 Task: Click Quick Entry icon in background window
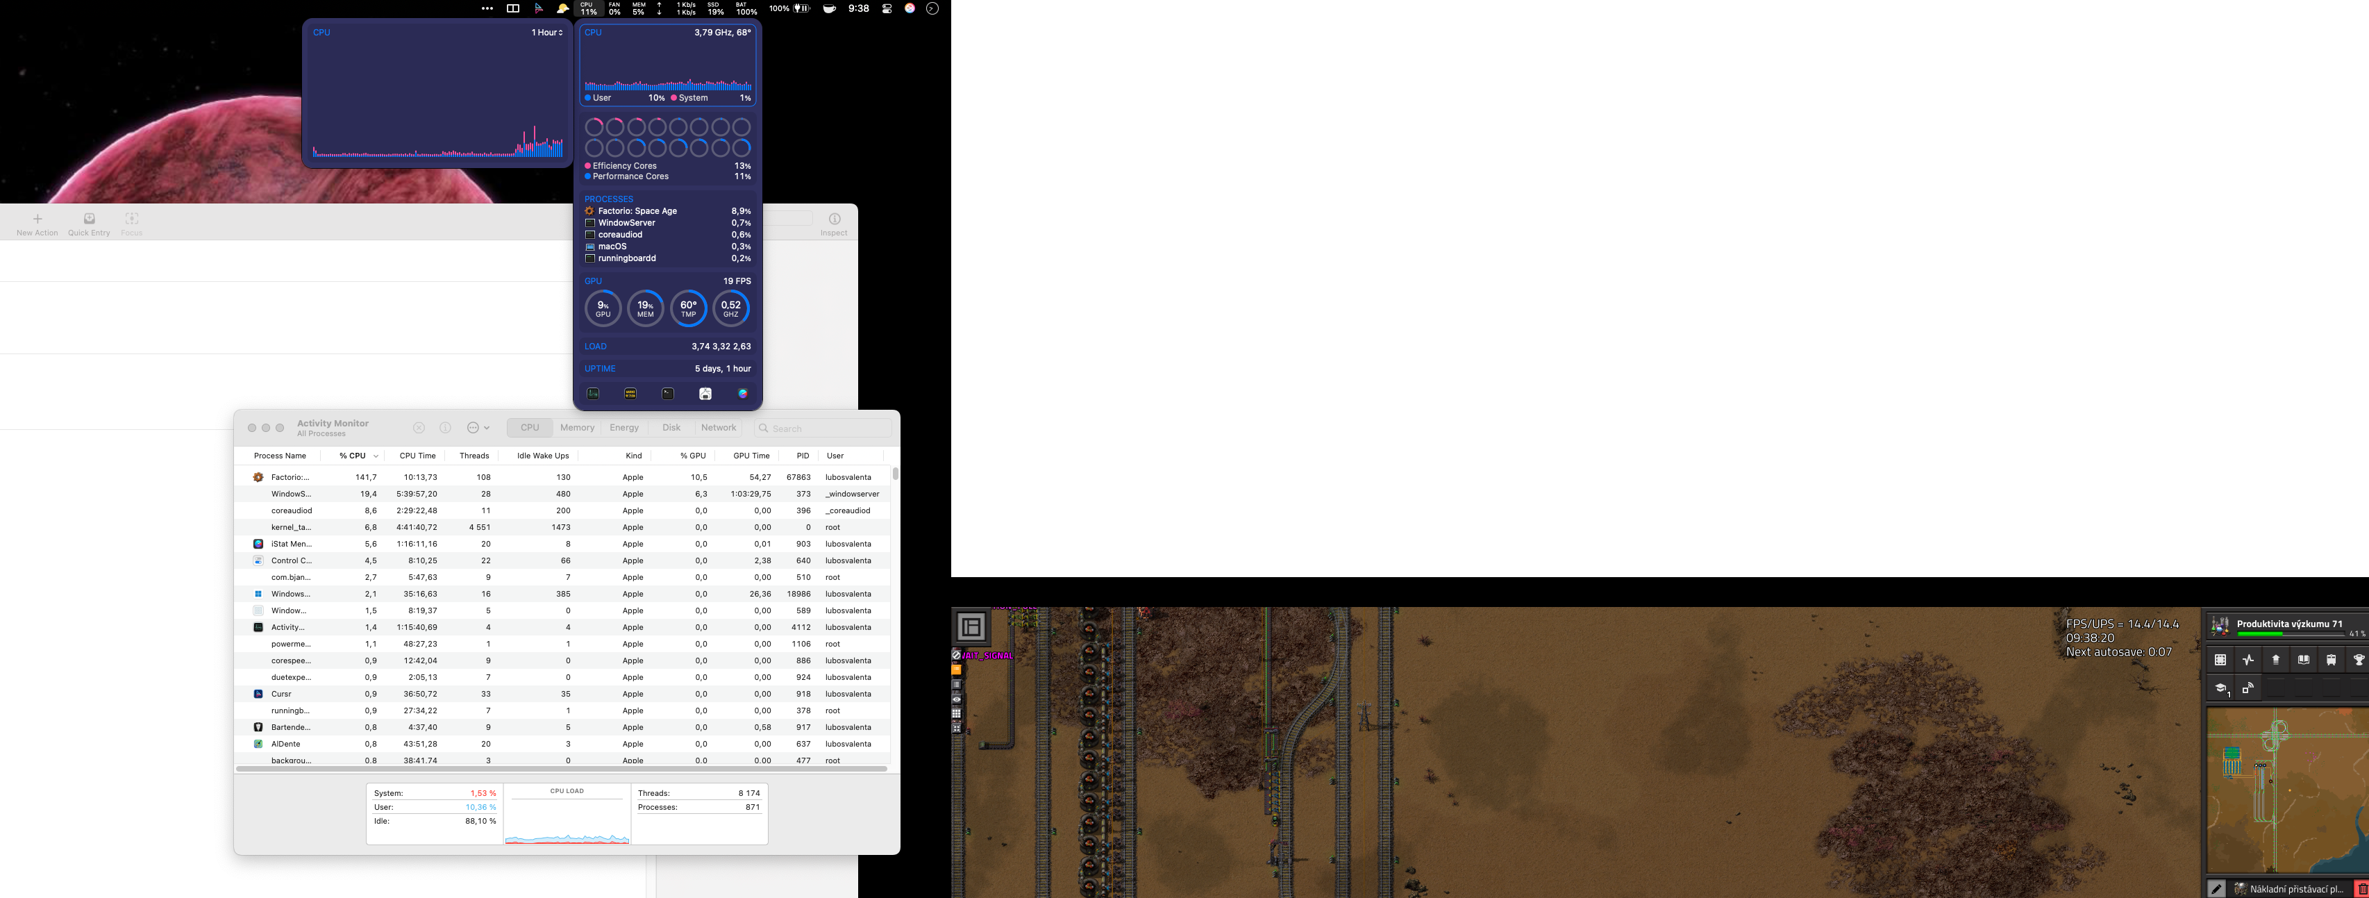coord(89,219)
